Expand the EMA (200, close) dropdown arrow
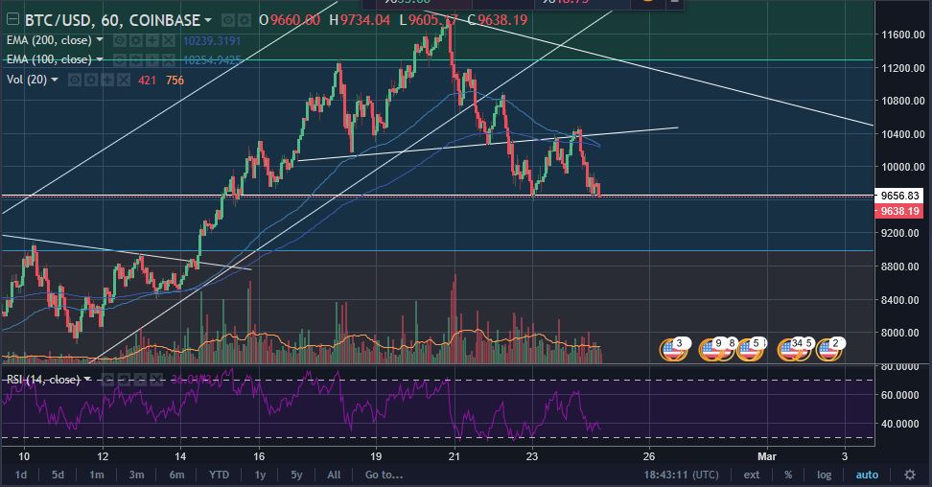The height and width of the screenshot is (487, 932). [100, 40]
